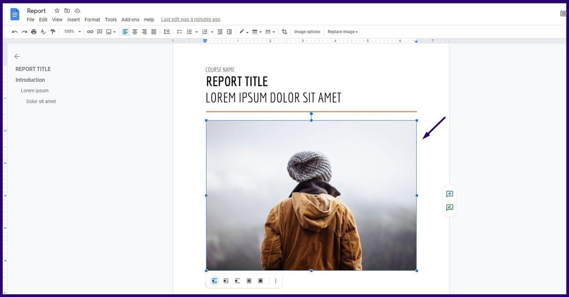Open the Replace image dropdown

(343, 32)
